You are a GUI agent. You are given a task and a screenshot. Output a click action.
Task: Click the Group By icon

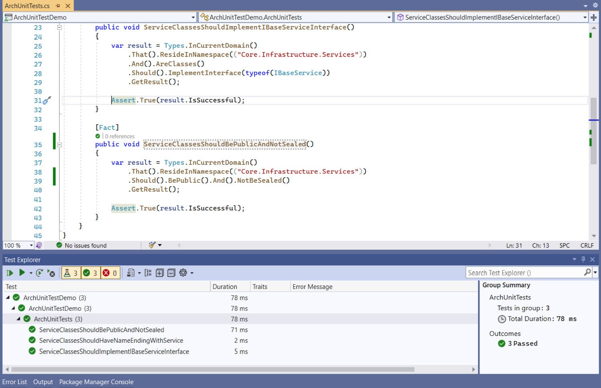coord(148,273)
